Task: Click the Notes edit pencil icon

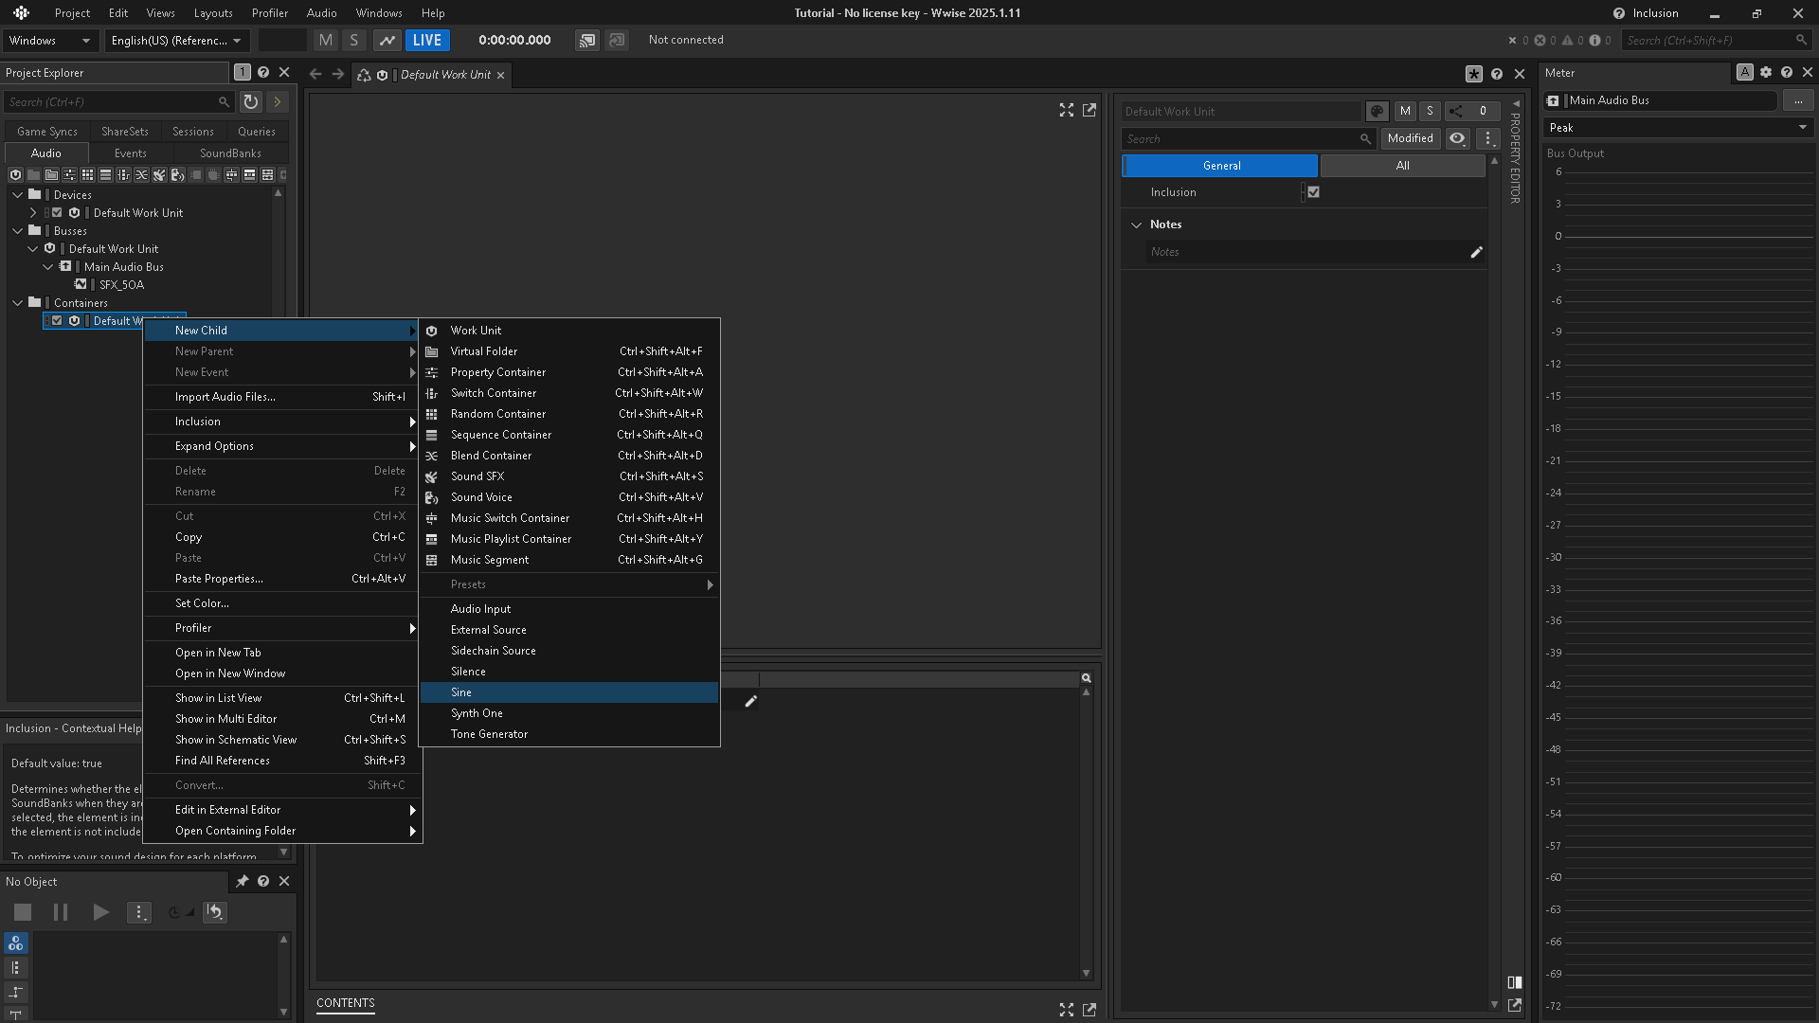Action: tap(1476, 252)
